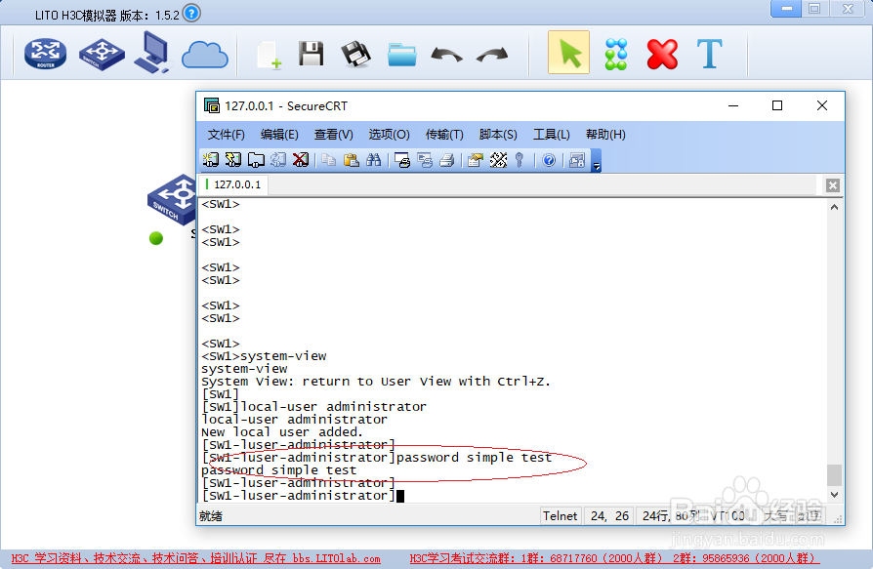Create a new topology file

point(270,55)
